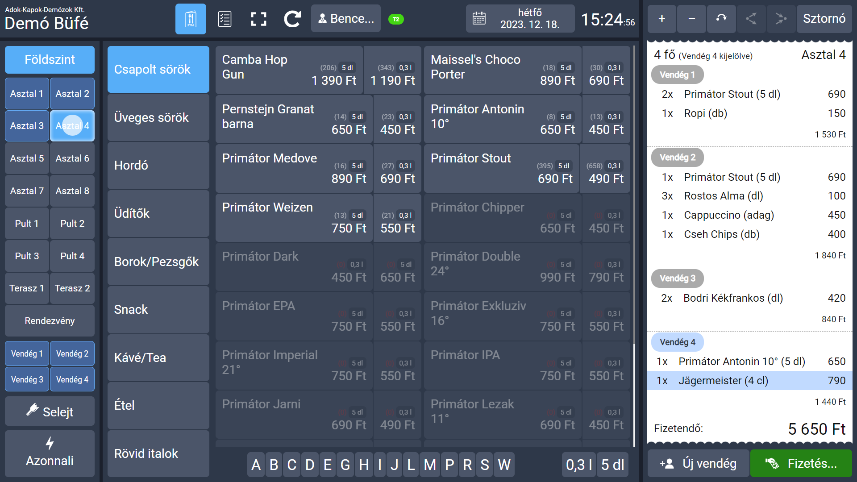Add a new guest with Új vendég
Viewport: 857px width, 482px height.
(x=698, y=463)
